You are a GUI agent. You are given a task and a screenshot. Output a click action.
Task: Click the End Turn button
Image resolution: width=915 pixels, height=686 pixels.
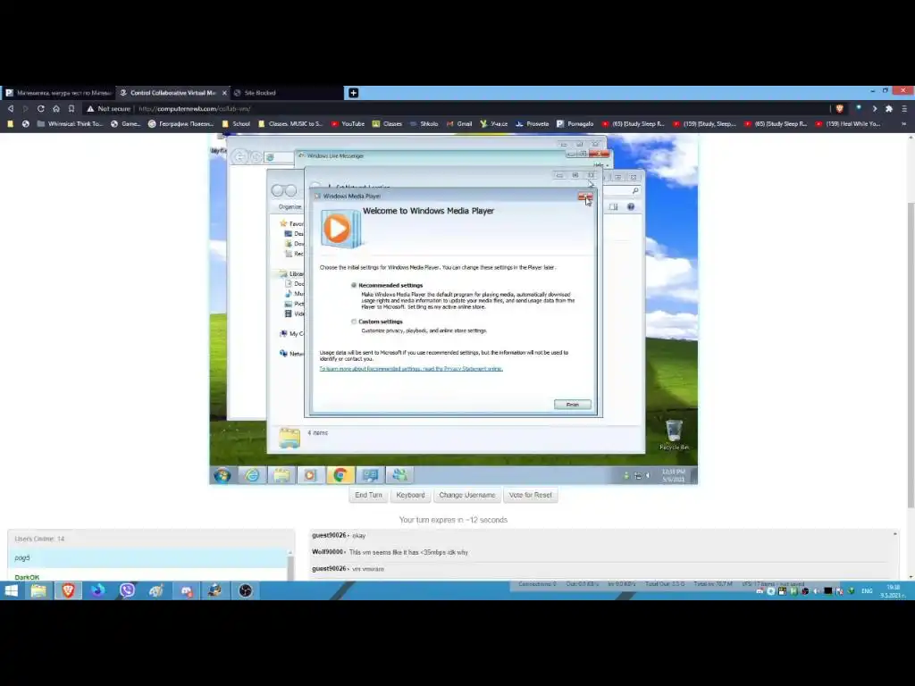click(x=368, y=495)
